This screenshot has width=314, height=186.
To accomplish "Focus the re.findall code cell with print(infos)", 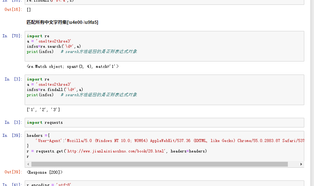I will (x=164, y=89).
